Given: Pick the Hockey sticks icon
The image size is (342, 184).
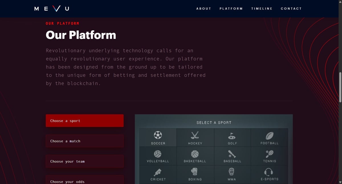Looking at the screenshot, I should pyautogui.click(x=195, y=135).
